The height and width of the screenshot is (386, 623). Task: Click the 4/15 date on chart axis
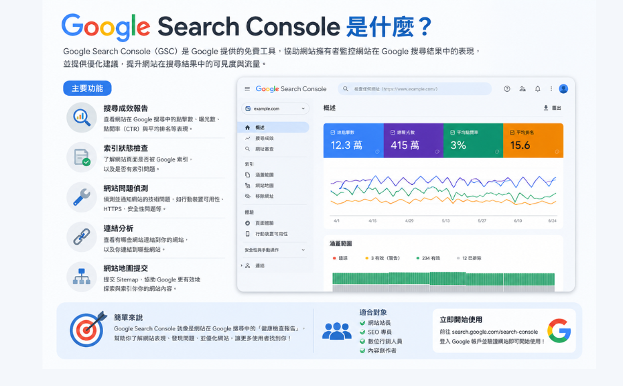point(372,220)
